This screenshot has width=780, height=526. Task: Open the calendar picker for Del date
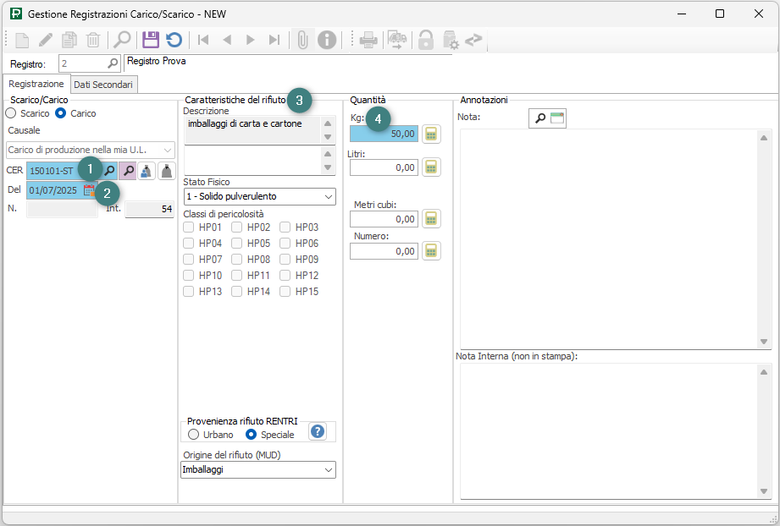pos(89,190)
